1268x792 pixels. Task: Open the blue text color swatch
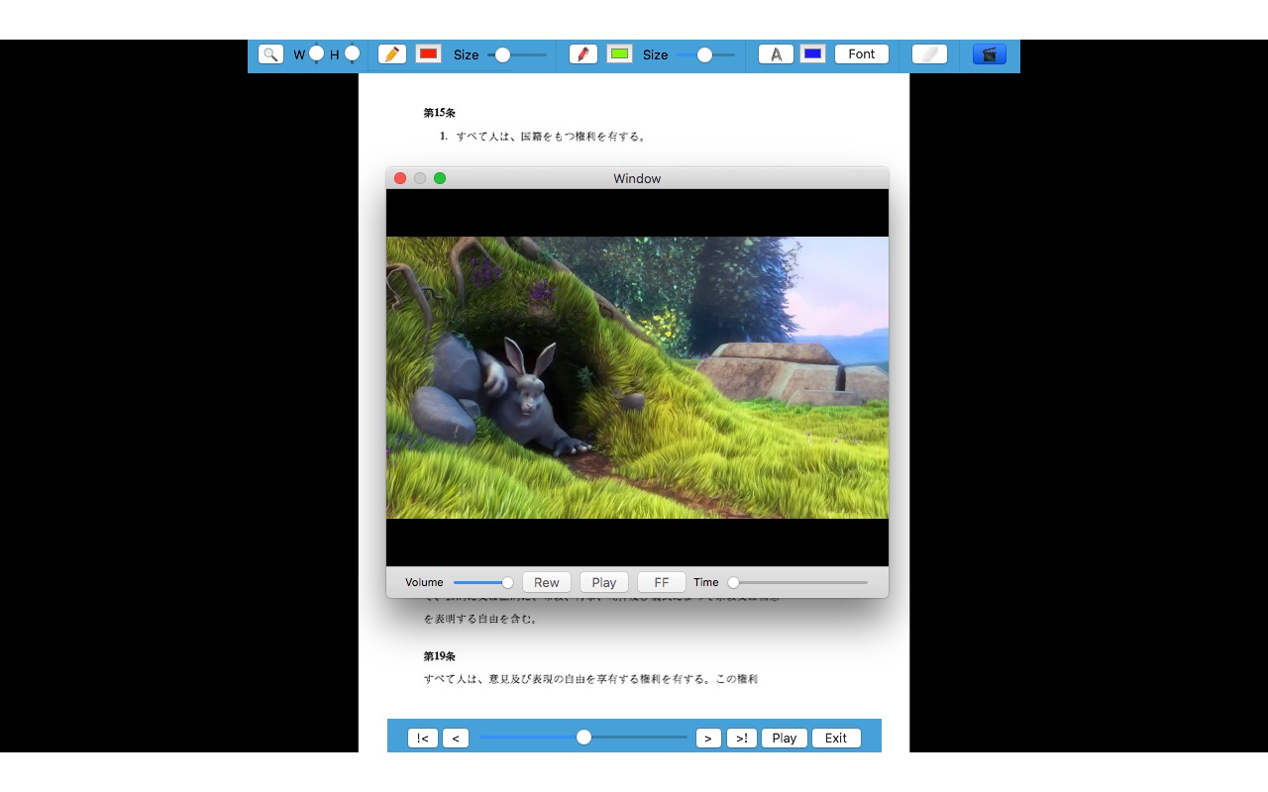pos(812,53)
